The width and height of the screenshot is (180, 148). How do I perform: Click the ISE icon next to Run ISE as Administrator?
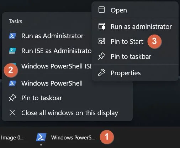(x=12, y=51)
